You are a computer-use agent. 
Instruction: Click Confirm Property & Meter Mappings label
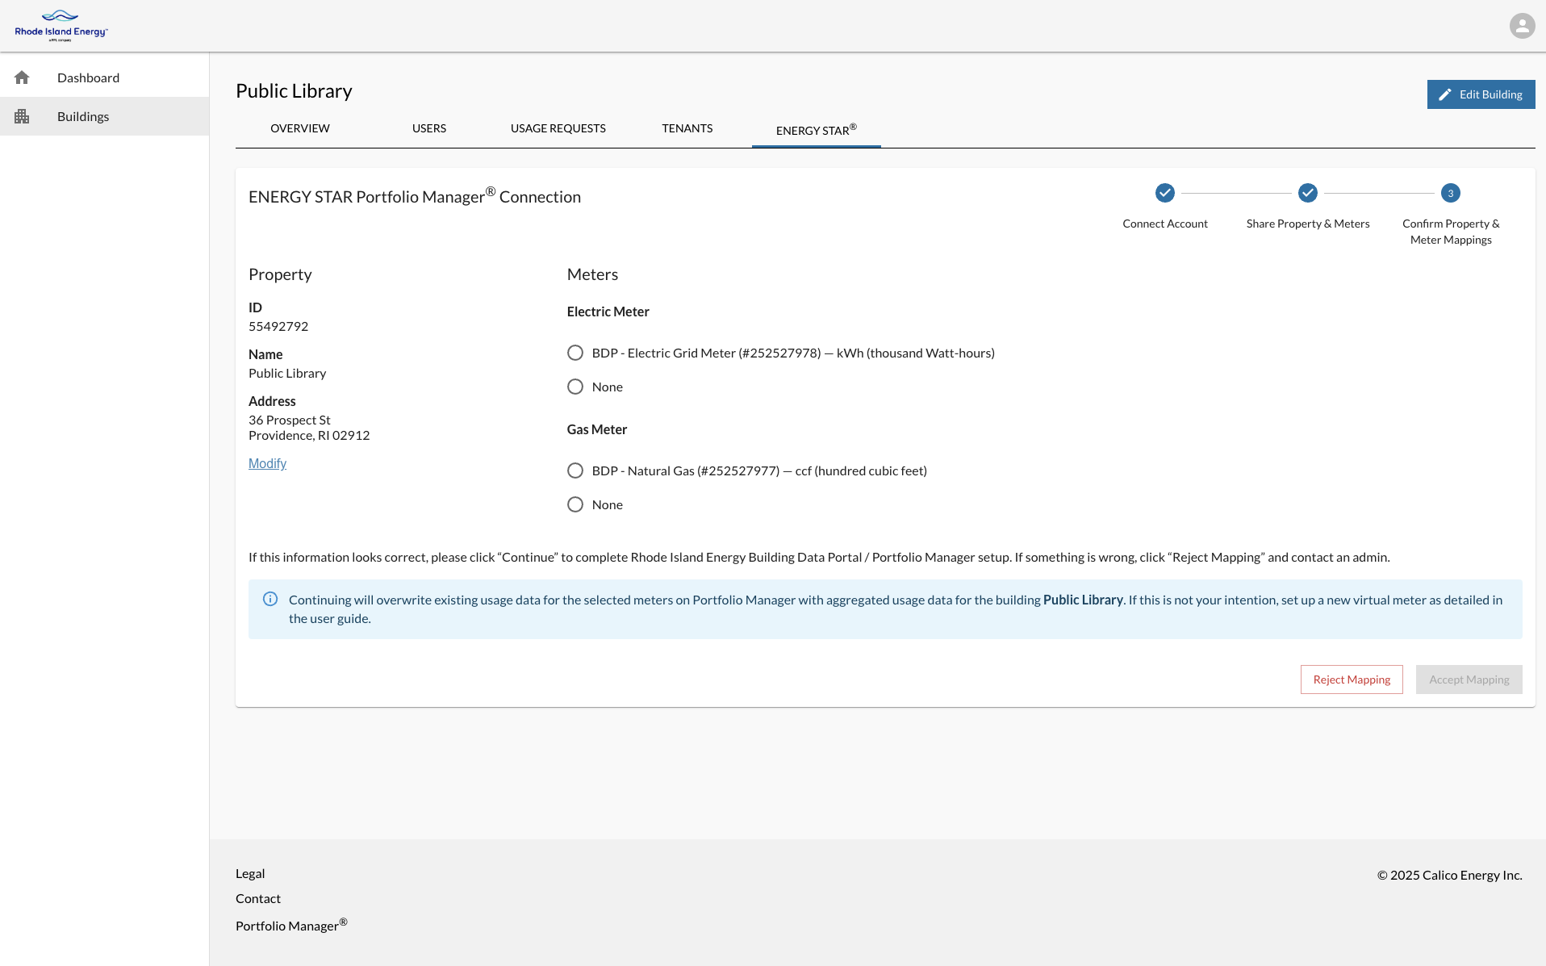[x=1450, y=232]
